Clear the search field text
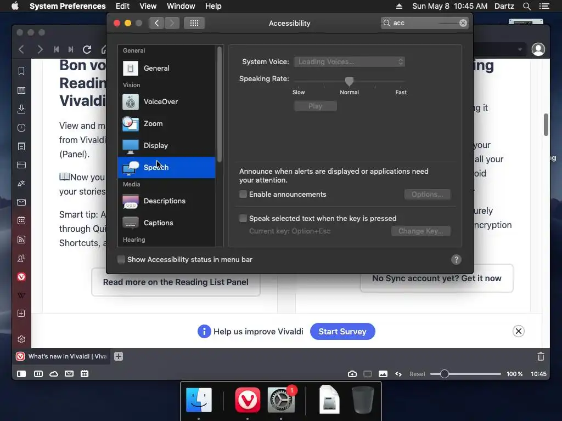The height and width of the screenshot is (421, 562). (x=463, y=23)
